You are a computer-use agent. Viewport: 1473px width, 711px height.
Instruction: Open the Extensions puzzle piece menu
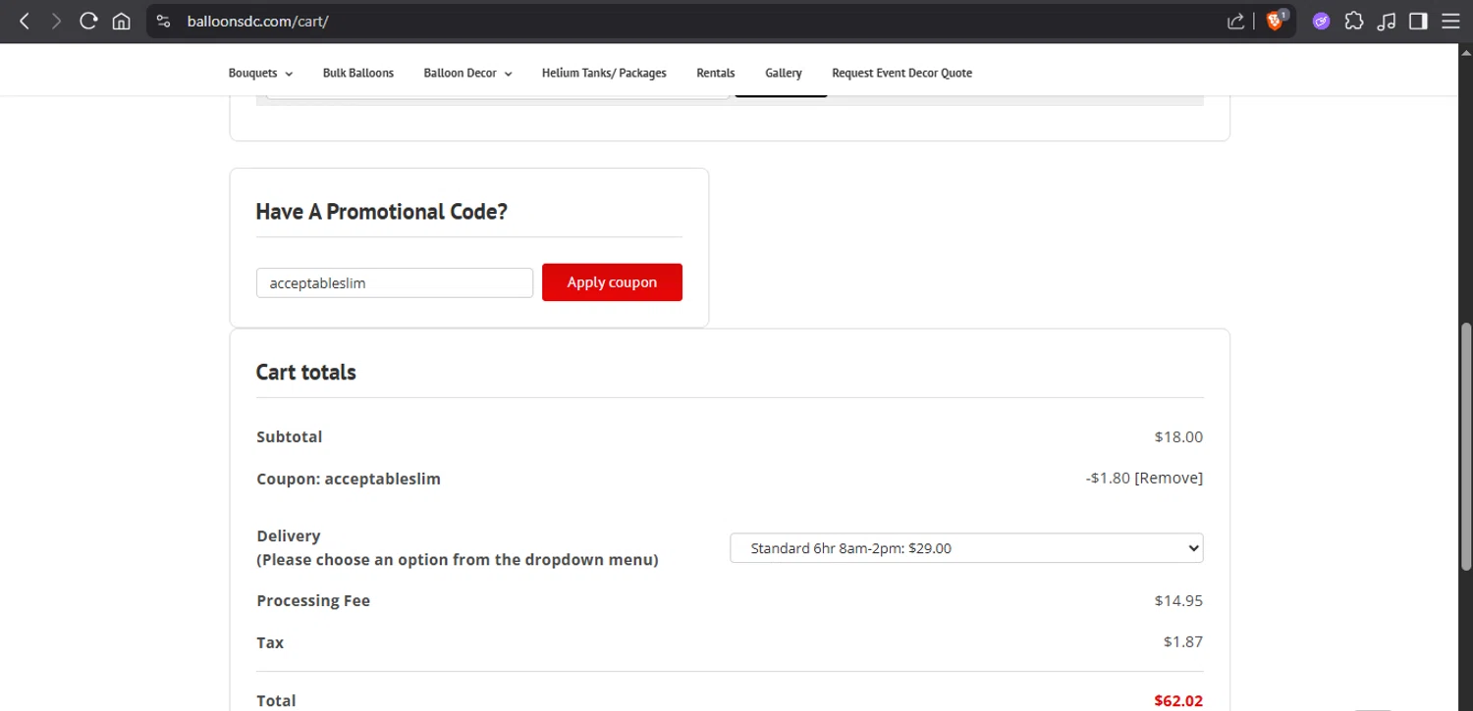(1354, 21)
